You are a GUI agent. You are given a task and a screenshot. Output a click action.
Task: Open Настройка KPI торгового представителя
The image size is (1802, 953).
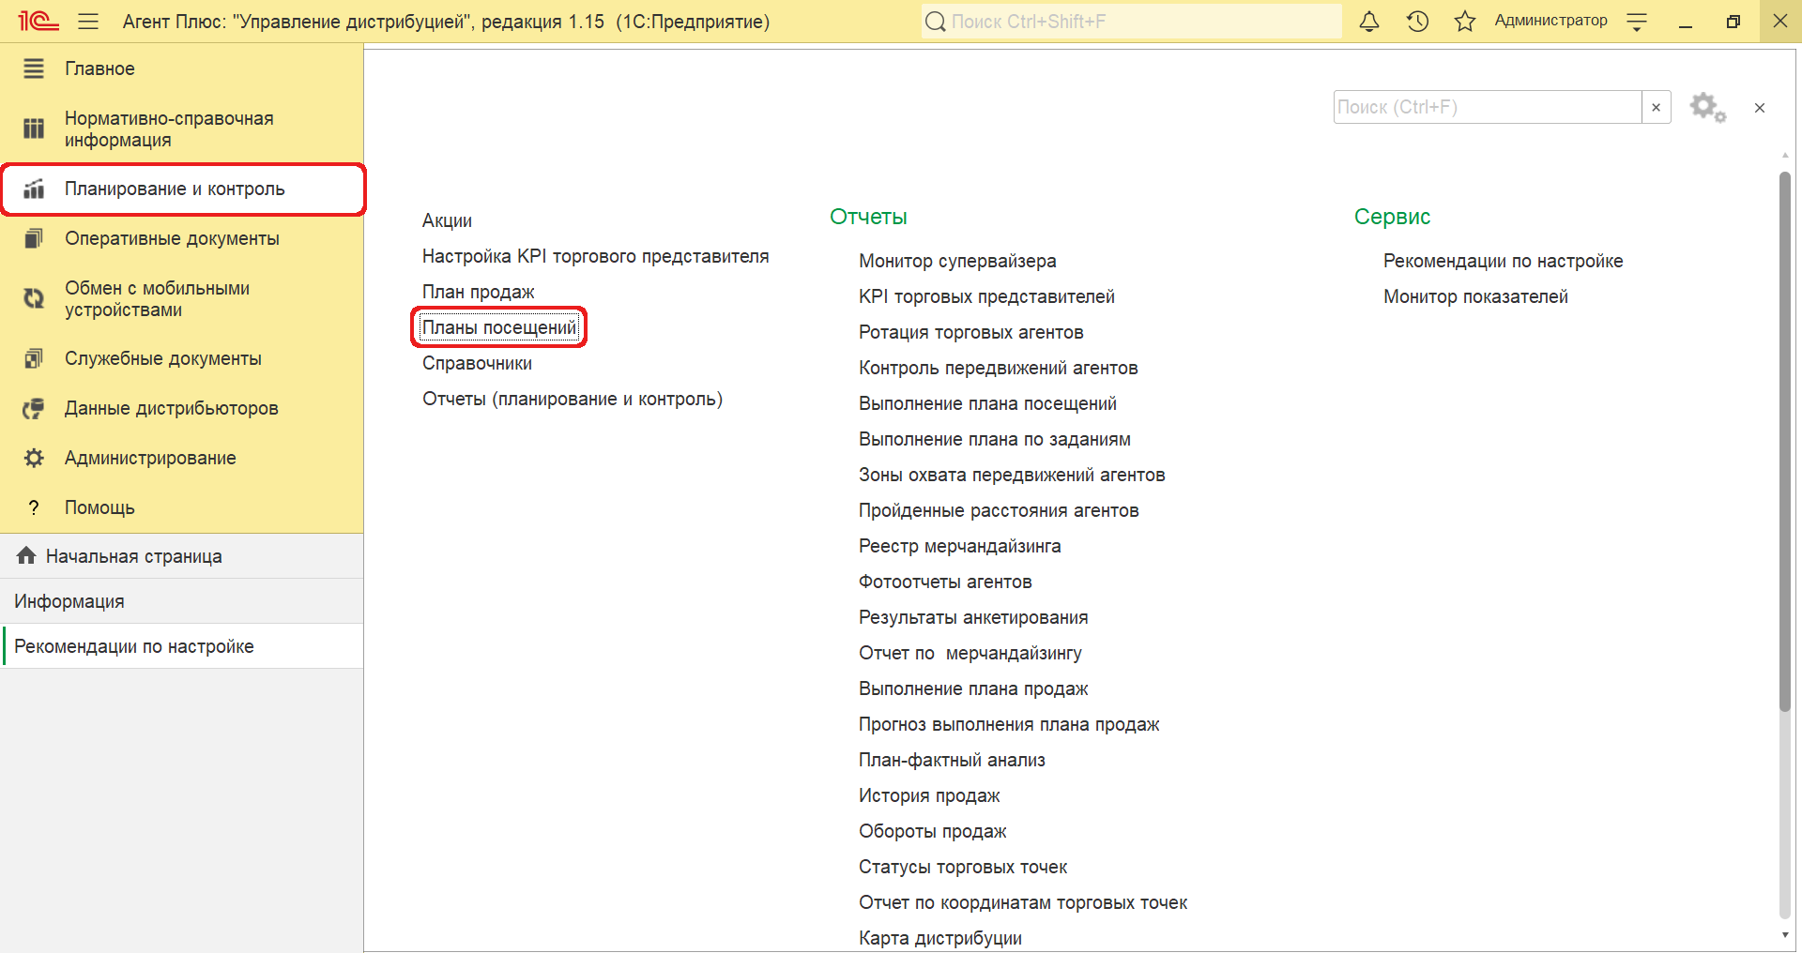tap(595, 256)
